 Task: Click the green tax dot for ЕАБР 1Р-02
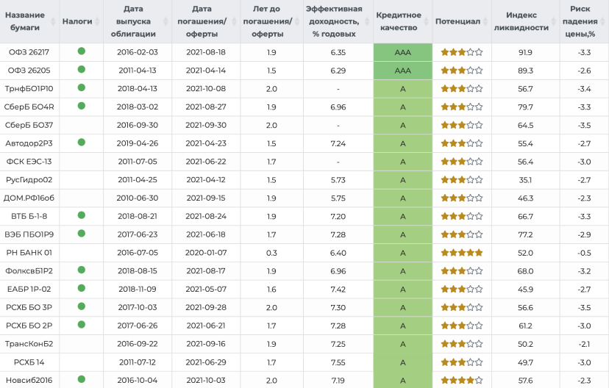(x=82, y=288)
